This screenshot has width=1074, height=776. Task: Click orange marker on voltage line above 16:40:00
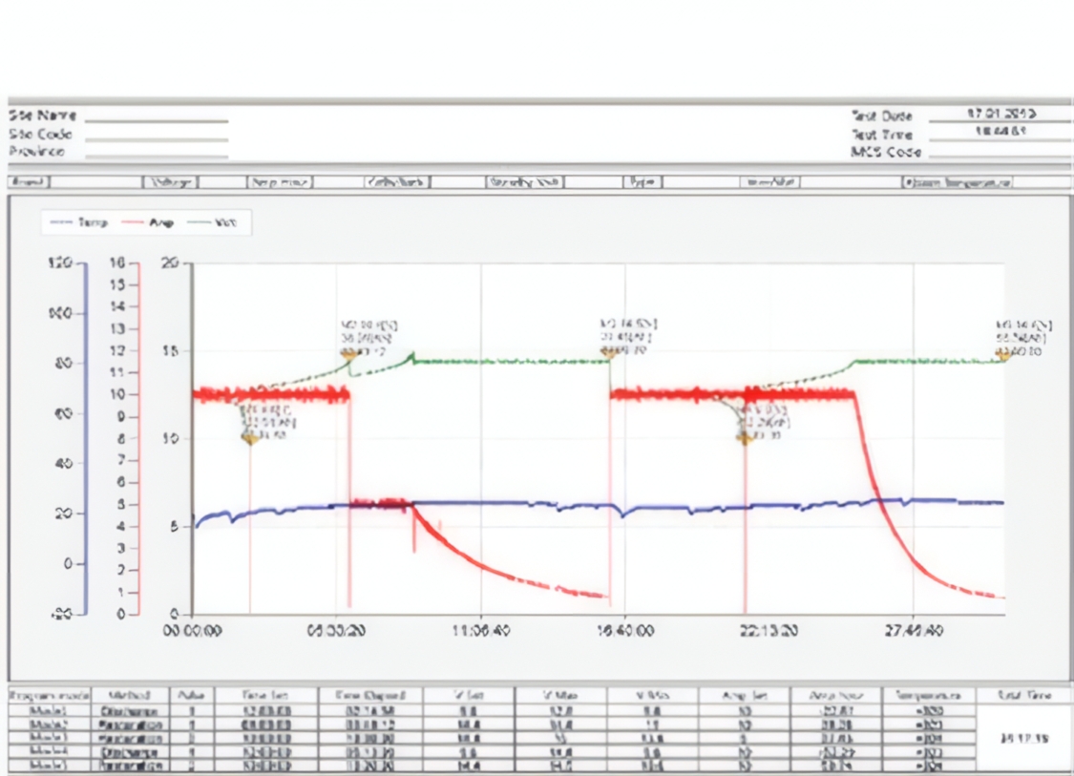pos(607,352)
